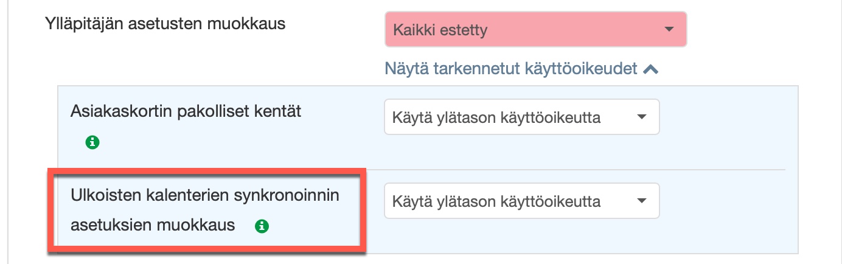Viewport: 842px width, 264px height.
Task: Click the arrow on Kaikki estetty dropdown
Action: point(669,29)
